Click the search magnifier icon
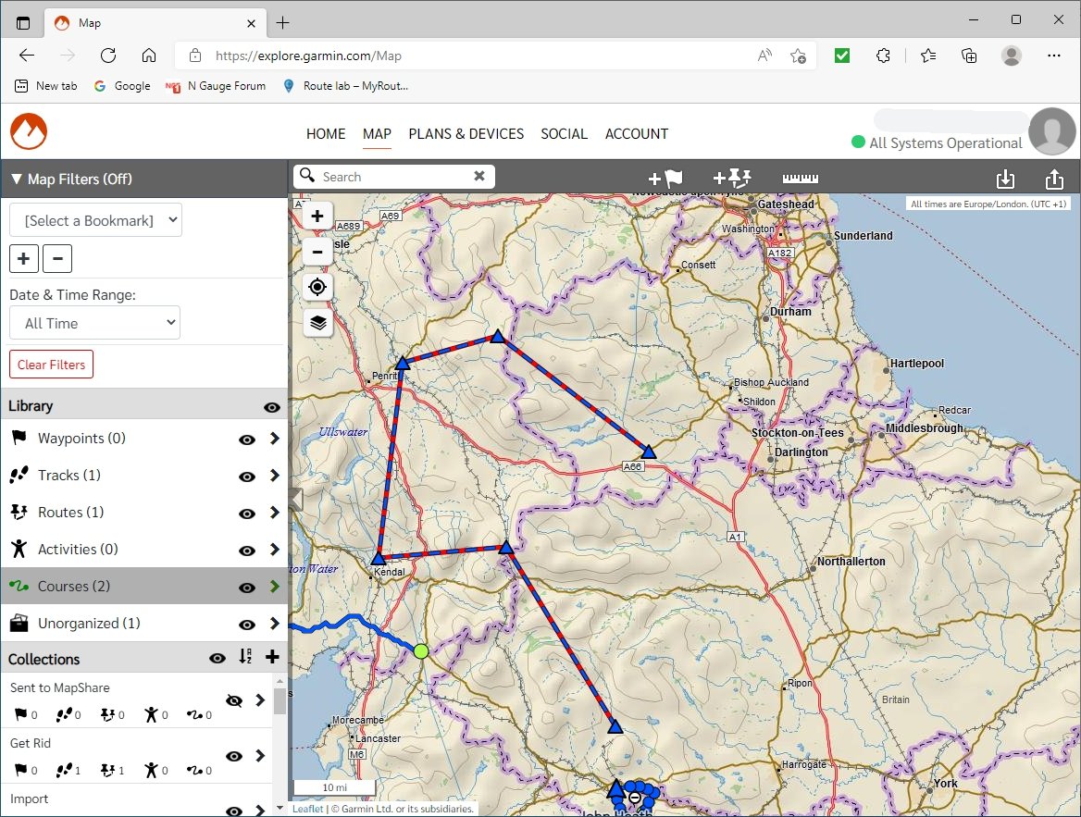The width and height of the screenshot is (1081, 817). (x=307, y=175)
